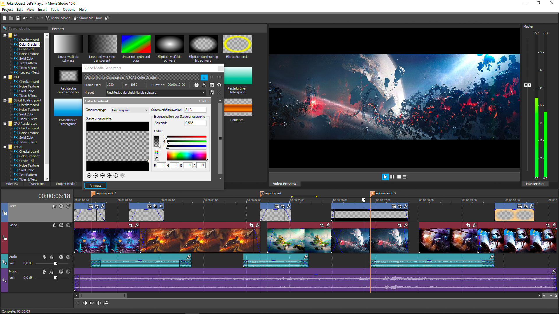Open the About link in Color Gradient
This screenshot has height=314, width=559.
(x=202, y=101)
